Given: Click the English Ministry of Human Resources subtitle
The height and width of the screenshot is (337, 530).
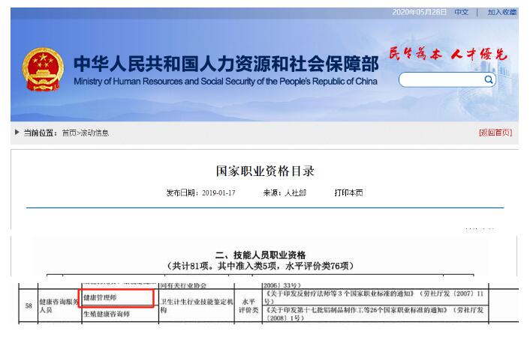Looking at the screenshot, I should coord(225,81).
